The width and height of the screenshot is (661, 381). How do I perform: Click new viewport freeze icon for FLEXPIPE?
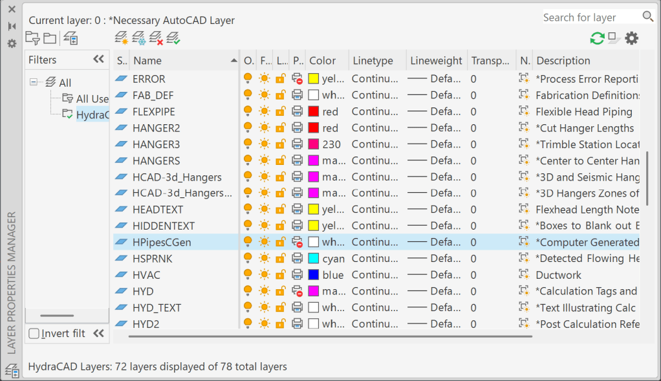pyautogui.click(x=524, y=111)
